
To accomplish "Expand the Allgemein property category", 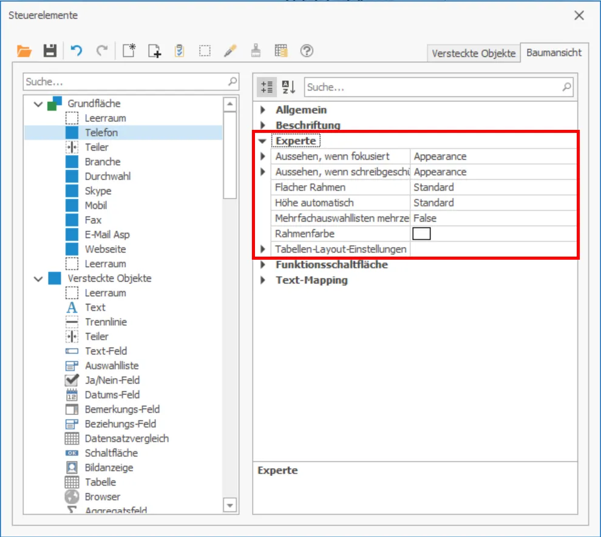I will coord(262,110).
